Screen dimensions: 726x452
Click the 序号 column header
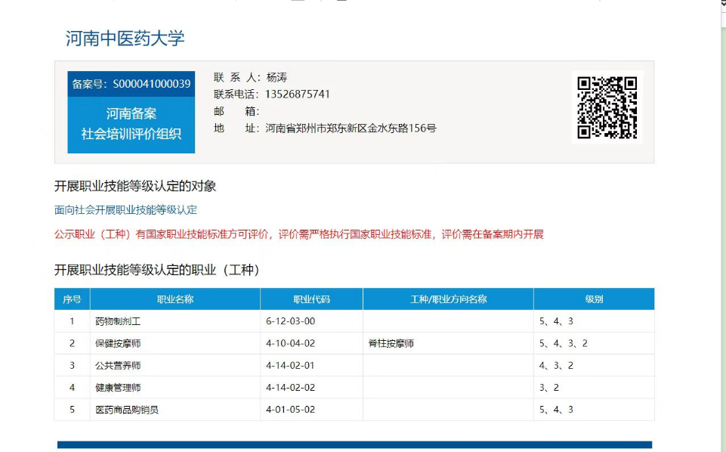click(72, 299)
